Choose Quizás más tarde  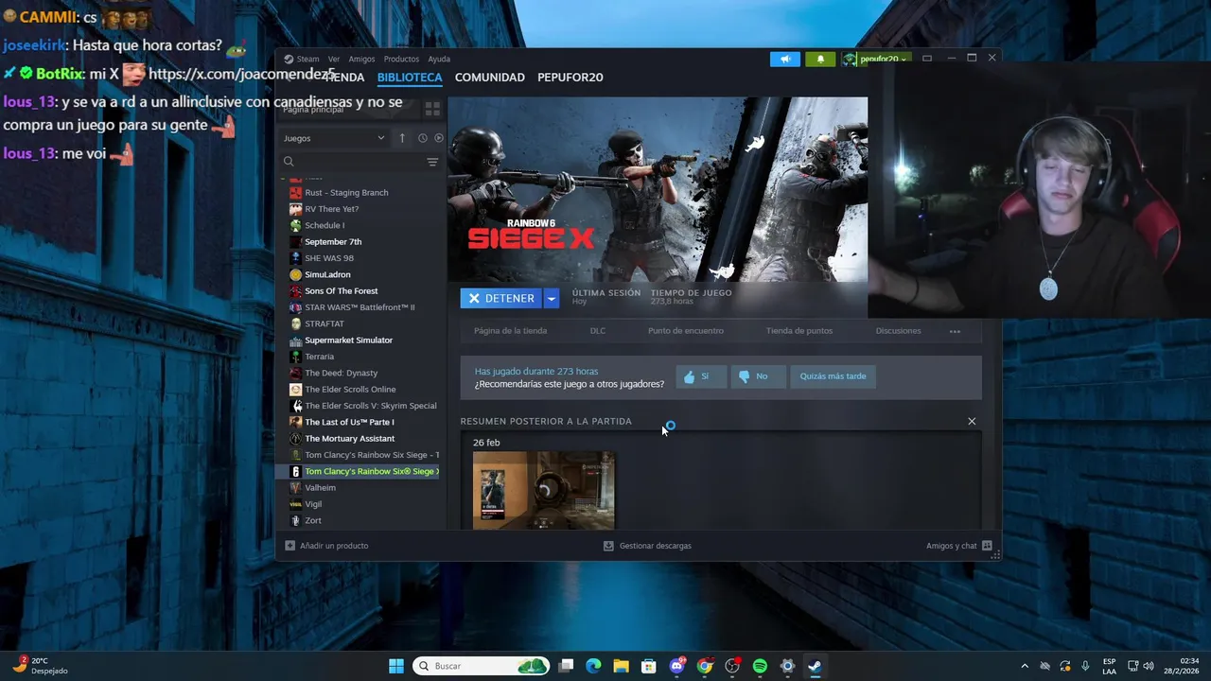tap(833, 376)
